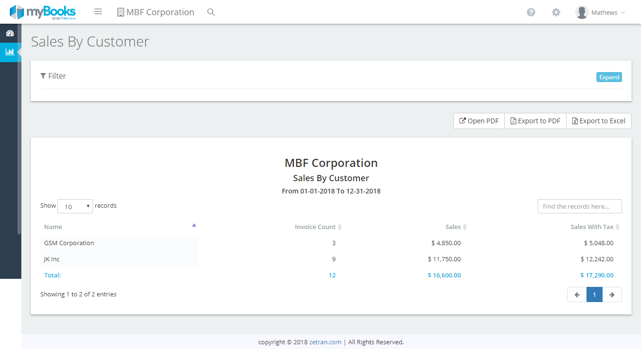641x349 pixels.
Task: Click the Name column header
Action: [53, 227]
